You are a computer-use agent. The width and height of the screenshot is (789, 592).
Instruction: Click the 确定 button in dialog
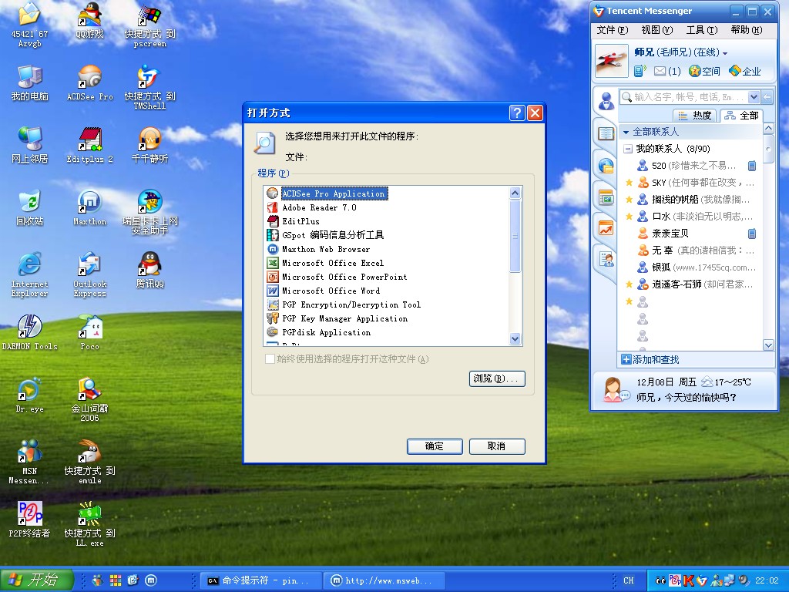coord(435,446)
